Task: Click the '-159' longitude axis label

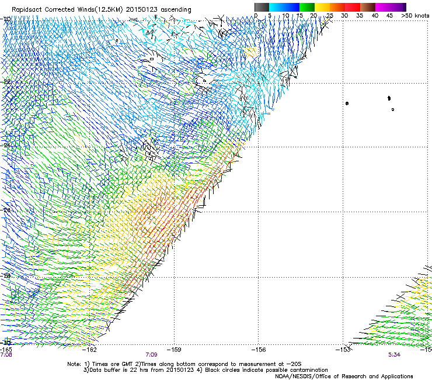Action: (174, 350)
